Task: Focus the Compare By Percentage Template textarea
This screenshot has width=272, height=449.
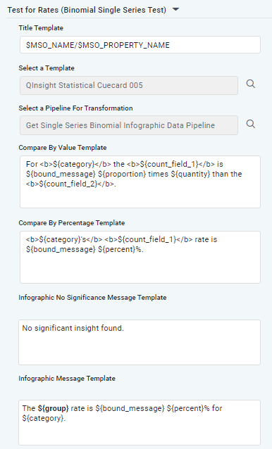Action: (140, 257)
